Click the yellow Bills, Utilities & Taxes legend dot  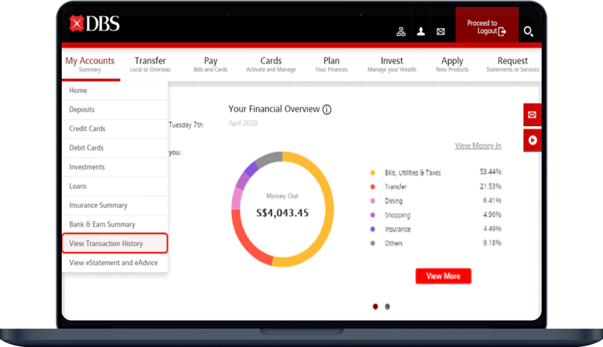pyautogui.click(x=373, y=173)
